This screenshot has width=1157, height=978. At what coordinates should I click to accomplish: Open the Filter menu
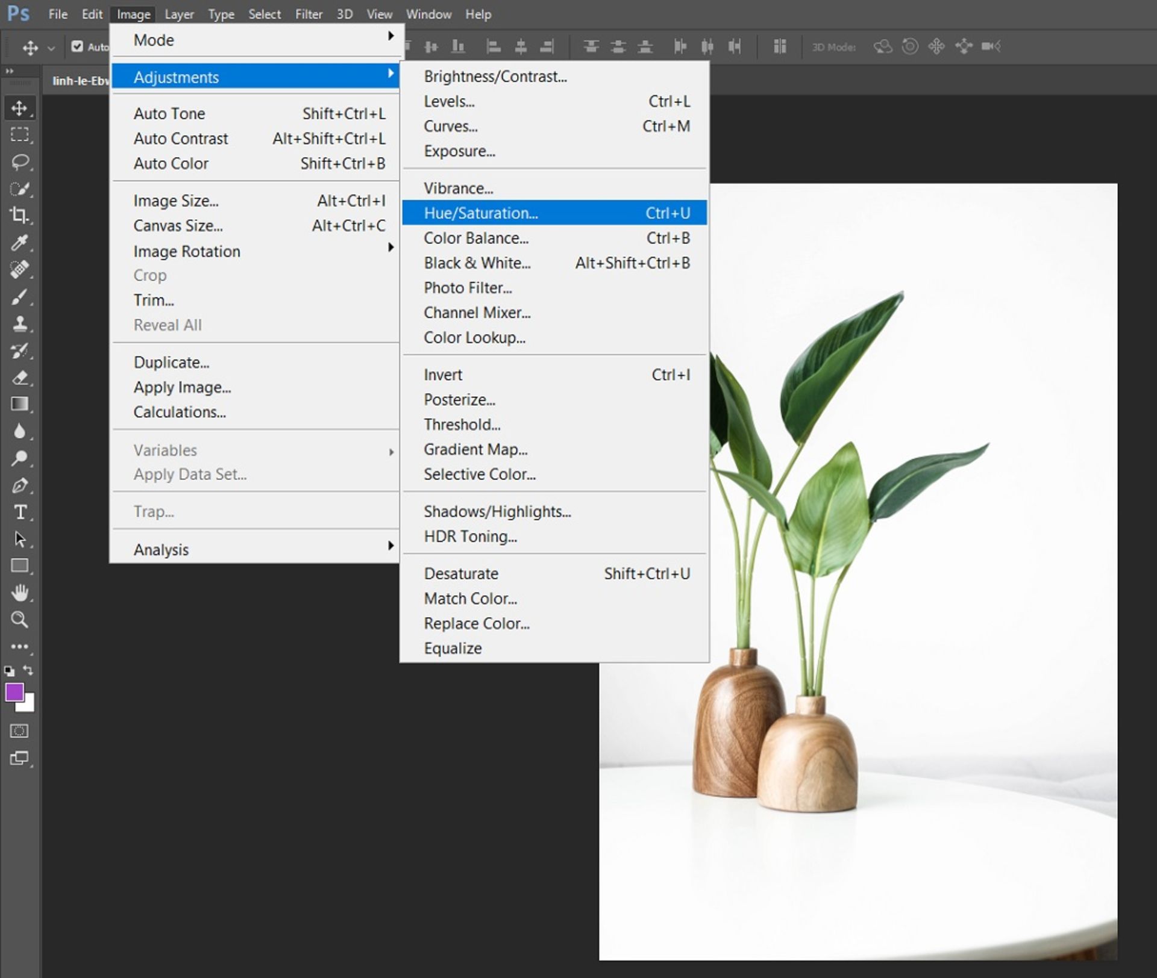coord(309,14)
